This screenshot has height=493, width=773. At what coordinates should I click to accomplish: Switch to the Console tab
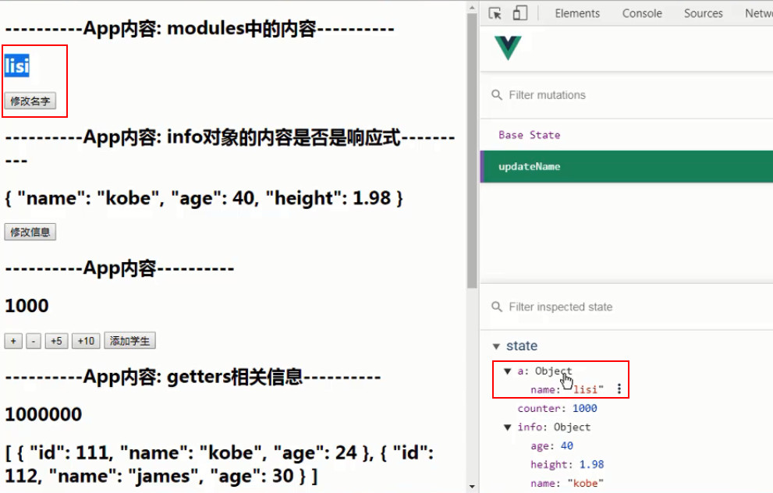click(642, 13)
